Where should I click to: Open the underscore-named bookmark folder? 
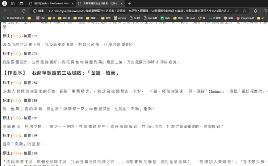(x=30, y=18)
